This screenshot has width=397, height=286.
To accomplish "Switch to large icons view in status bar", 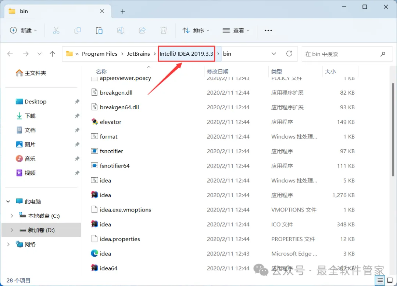I will [390, 280].
